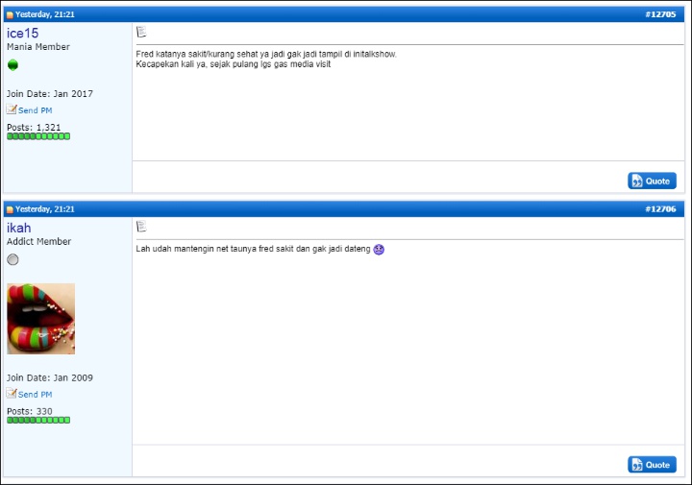
Task: Open permalink #12706
Action: click(x=660, y=209)
